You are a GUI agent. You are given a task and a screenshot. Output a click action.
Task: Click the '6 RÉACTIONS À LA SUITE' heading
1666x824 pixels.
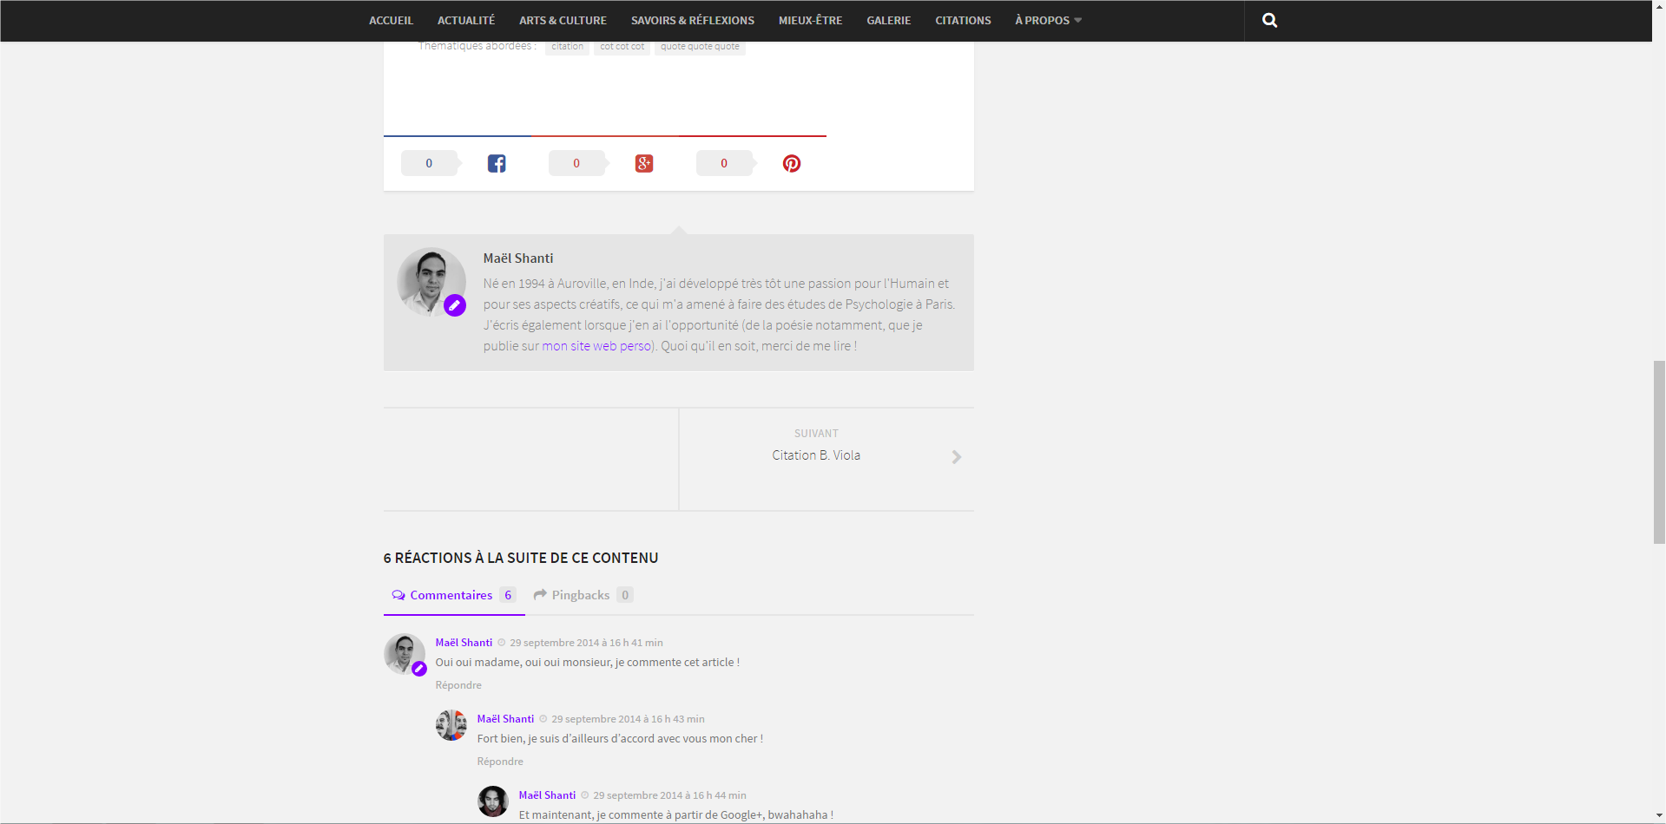coord(521,558)
